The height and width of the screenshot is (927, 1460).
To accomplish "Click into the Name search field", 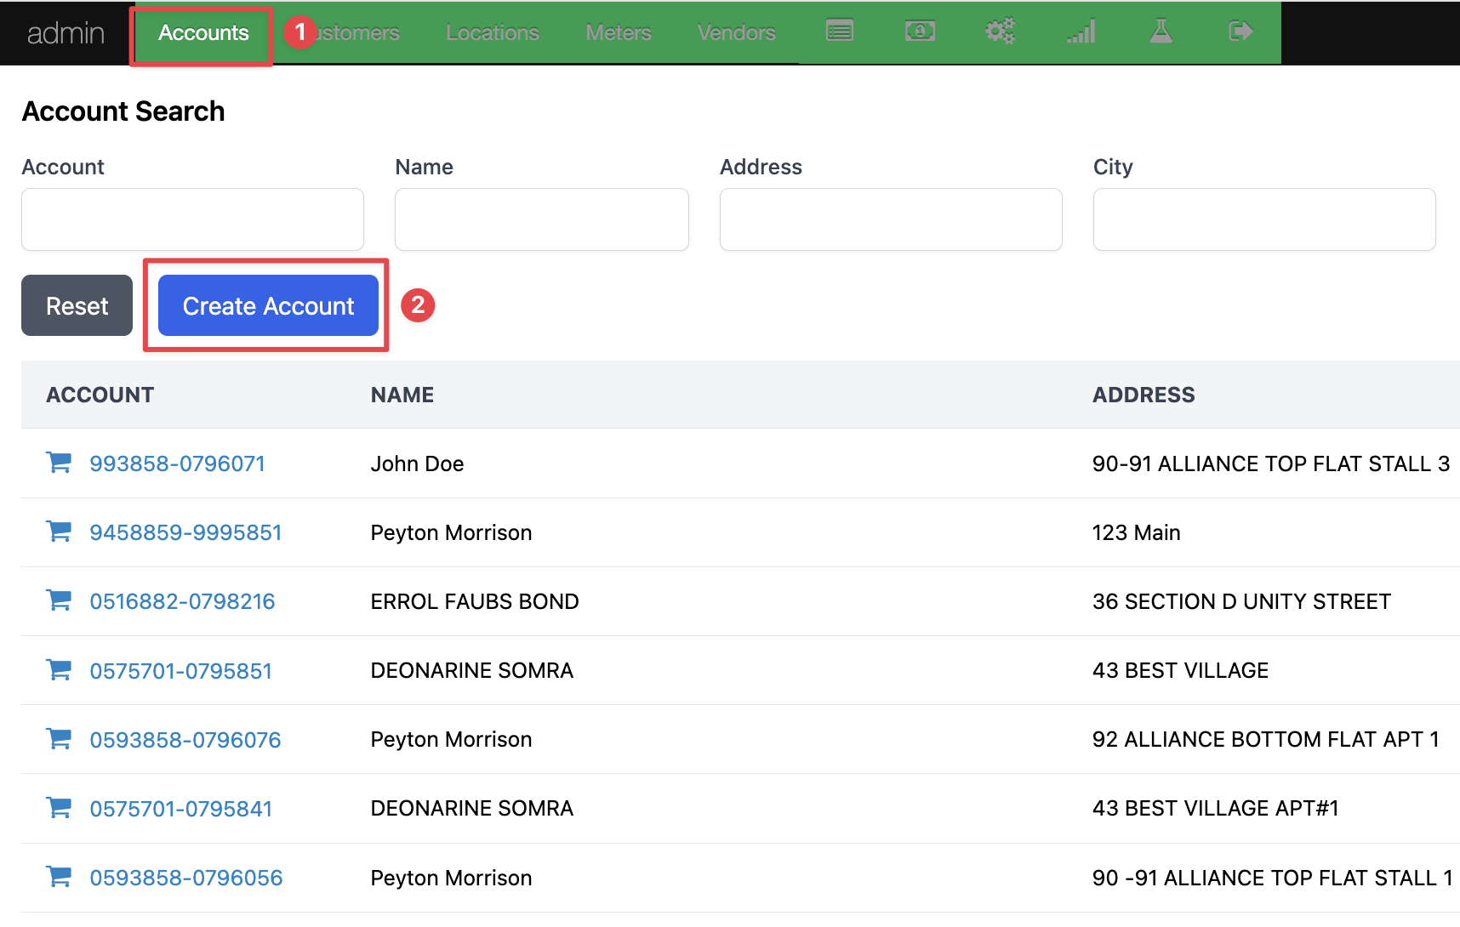I will pos(541,219).
